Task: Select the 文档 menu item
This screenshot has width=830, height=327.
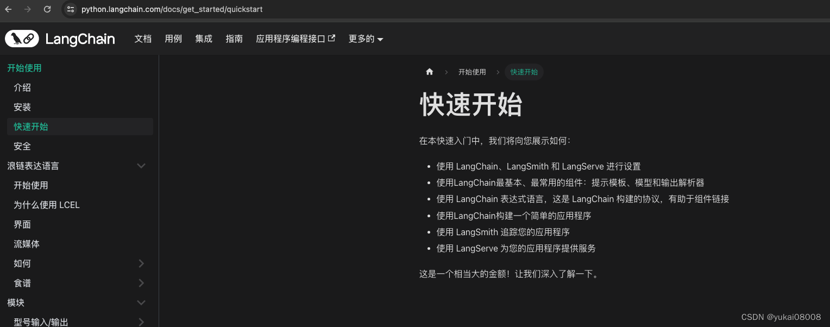Action: tap(143, 39)
